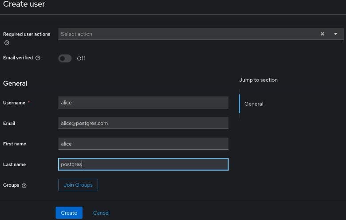346x220 pixels.
Task: Click help icon under Required user actions
Action: click(x=7, y=43)
